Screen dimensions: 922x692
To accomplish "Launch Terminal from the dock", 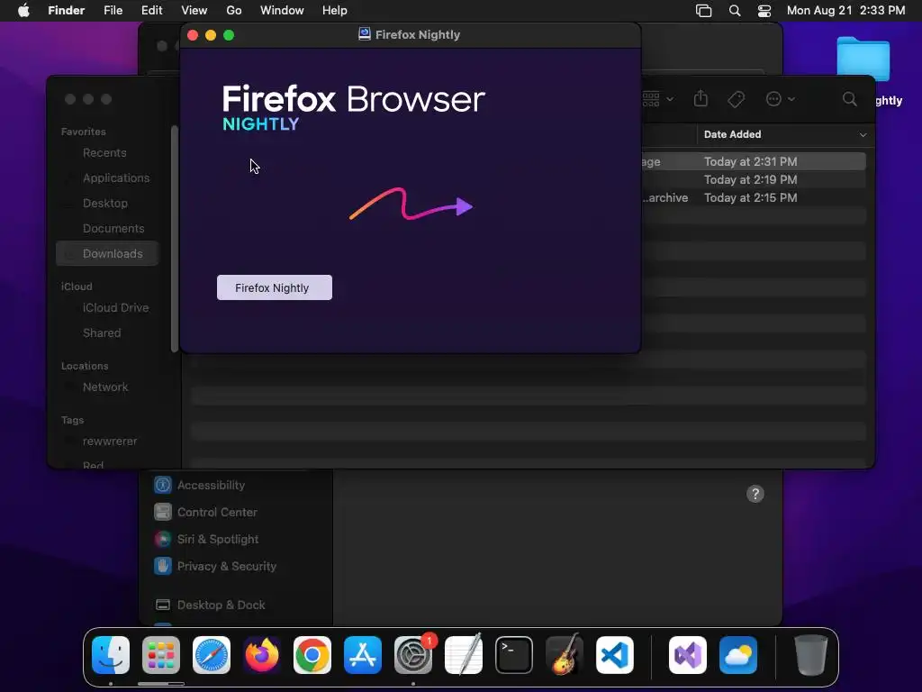I will click(514, 655).
